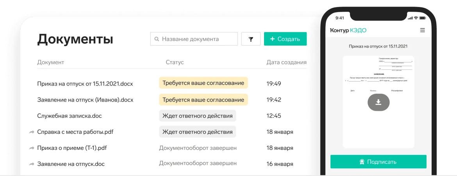Focus the Название документа search field
The image size is (457, 176).
(197, 39)
